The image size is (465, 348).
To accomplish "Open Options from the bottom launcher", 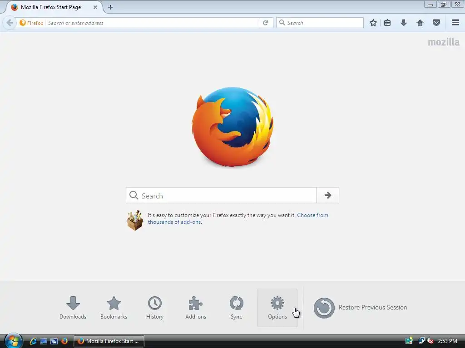I will point(277,308).
